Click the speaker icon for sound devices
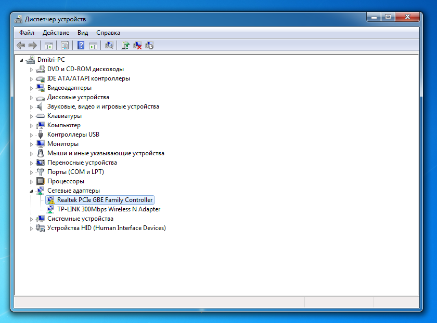437x323 pixels. (x=40, y=106)
